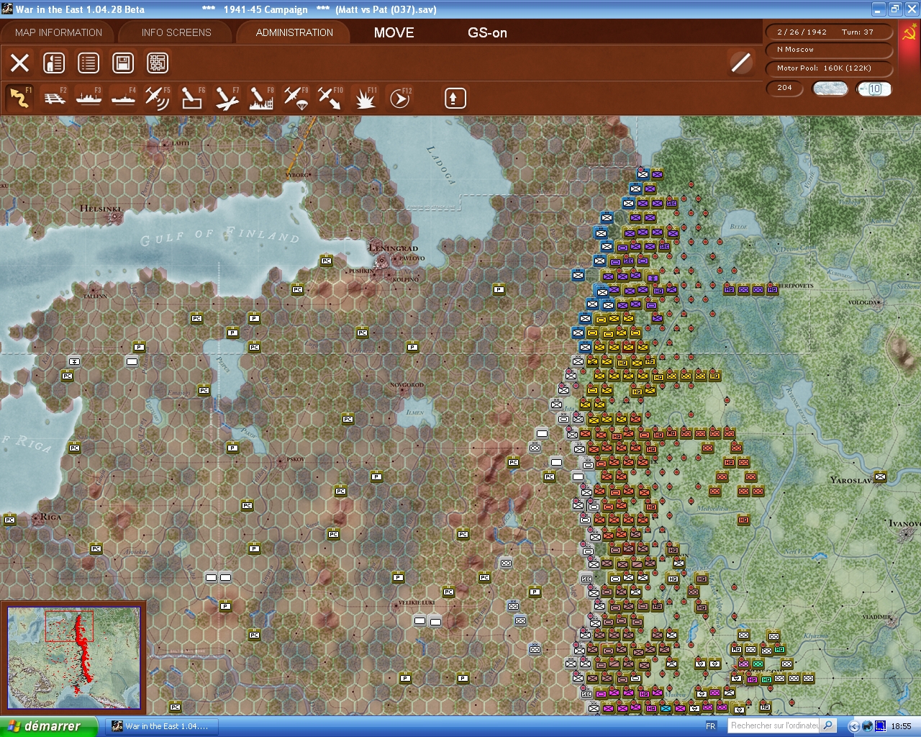Select the F1 move mode icon
Viewport: 921px width, 737px height.
(19, 98)
